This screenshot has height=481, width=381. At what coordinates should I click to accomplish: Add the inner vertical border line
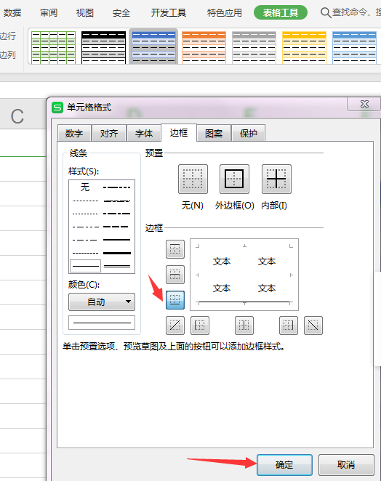click(x=244, y=326)
